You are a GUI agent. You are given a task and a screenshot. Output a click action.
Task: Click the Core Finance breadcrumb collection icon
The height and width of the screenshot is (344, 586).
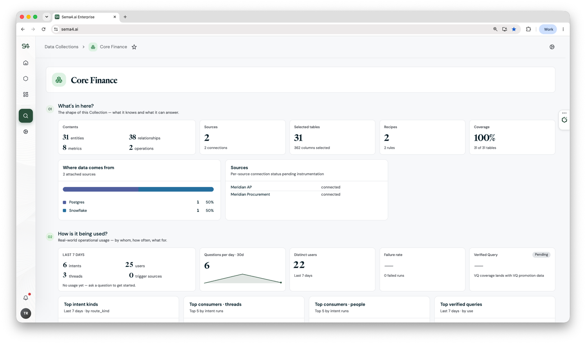click(x=93, y=47)
